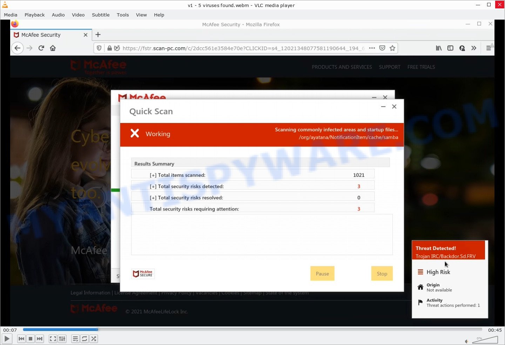Viewport: 505px width, 345px height.
Task: Toggle the Firefox sidebar view
Action: (x=450, y=48)
